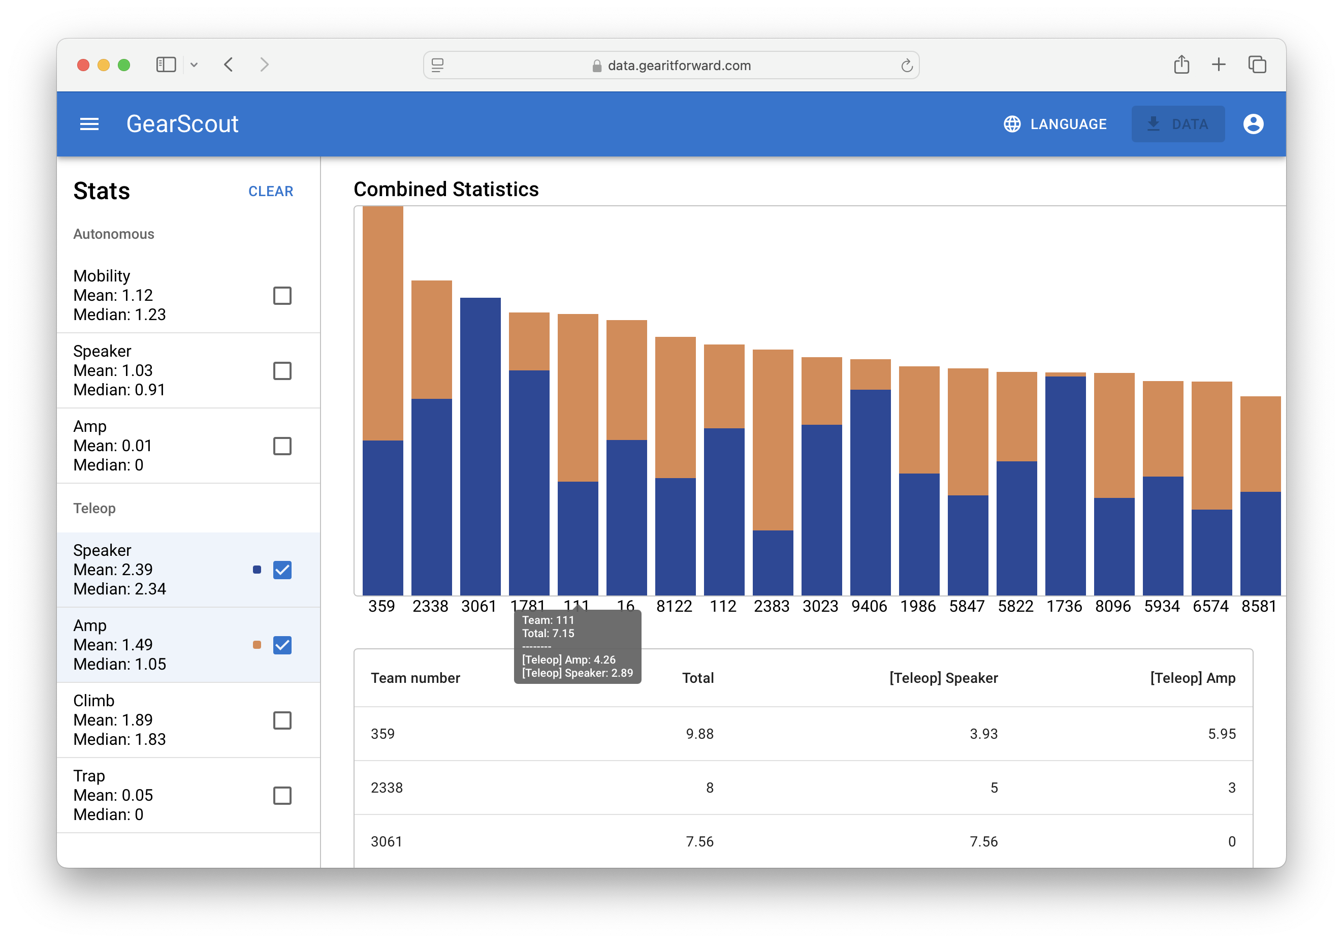Open a new Safari tab with plus
The width and height of the screenshot is (1343, 943).
(x=1219, y=65)
